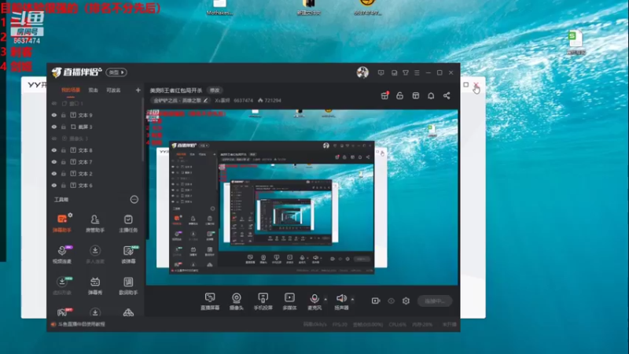This screenshot has width=629, height=354.
Task: Open the gift box icon with red dot
Action: (384, 95)
